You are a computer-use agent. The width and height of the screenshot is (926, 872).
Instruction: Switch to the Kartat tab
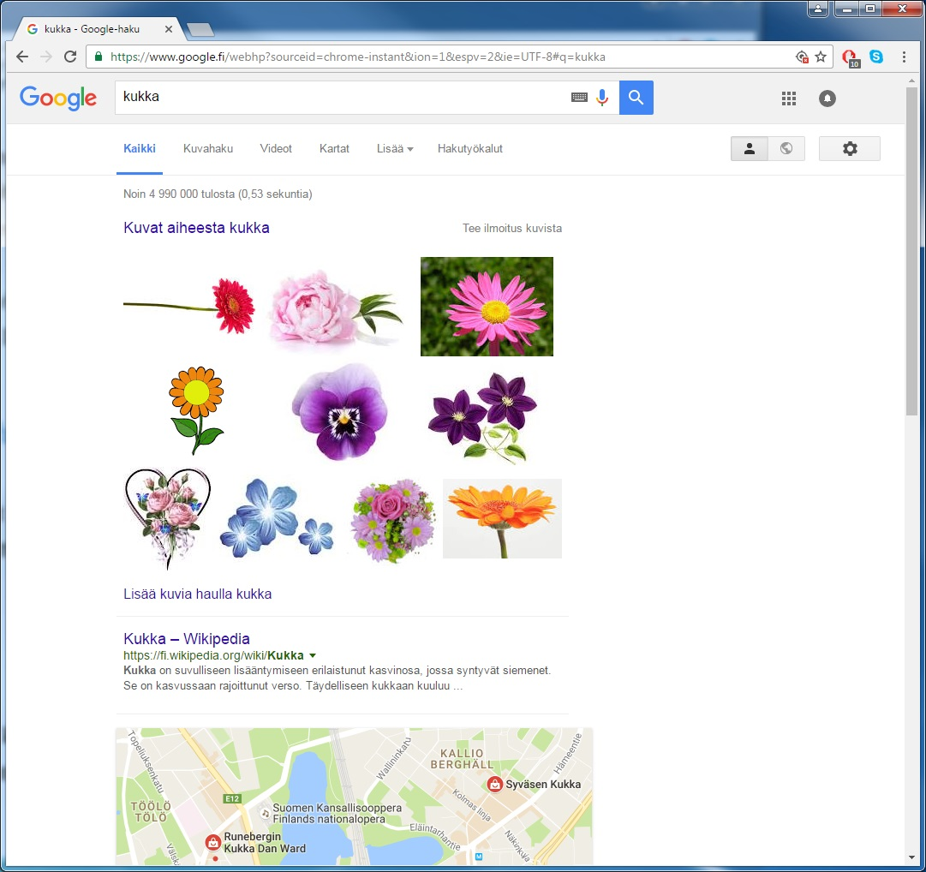[334, 149]
